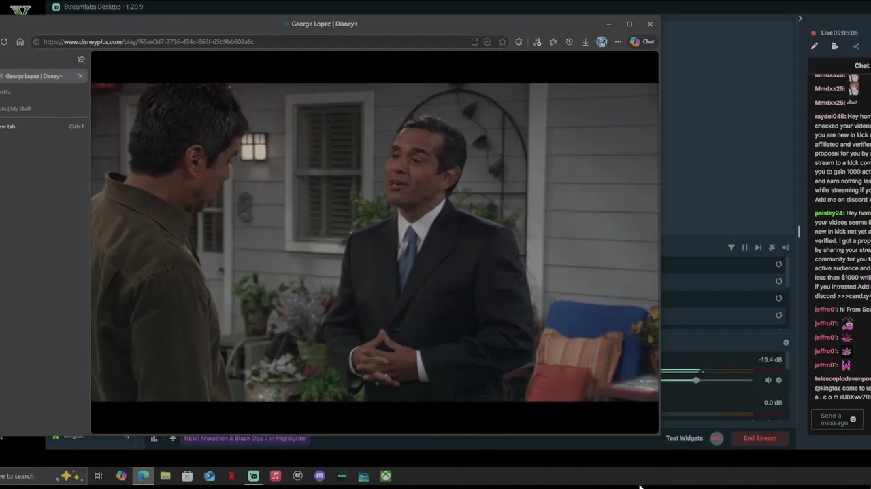Open Xbox app from taskbar

coord(386,476)
